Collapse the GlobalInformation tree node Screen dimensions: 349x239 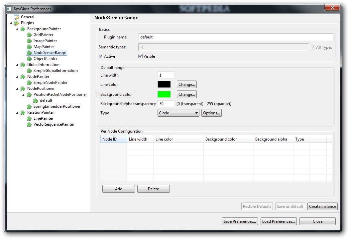(x=17, y=65)
